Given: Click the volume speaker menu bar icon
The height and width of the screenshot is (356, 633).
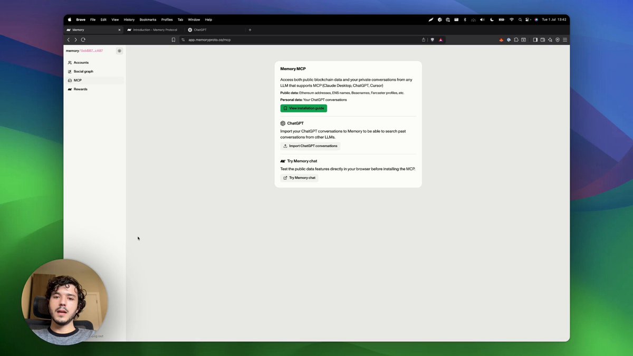Looking at the screenshot, I should [482, 20].
